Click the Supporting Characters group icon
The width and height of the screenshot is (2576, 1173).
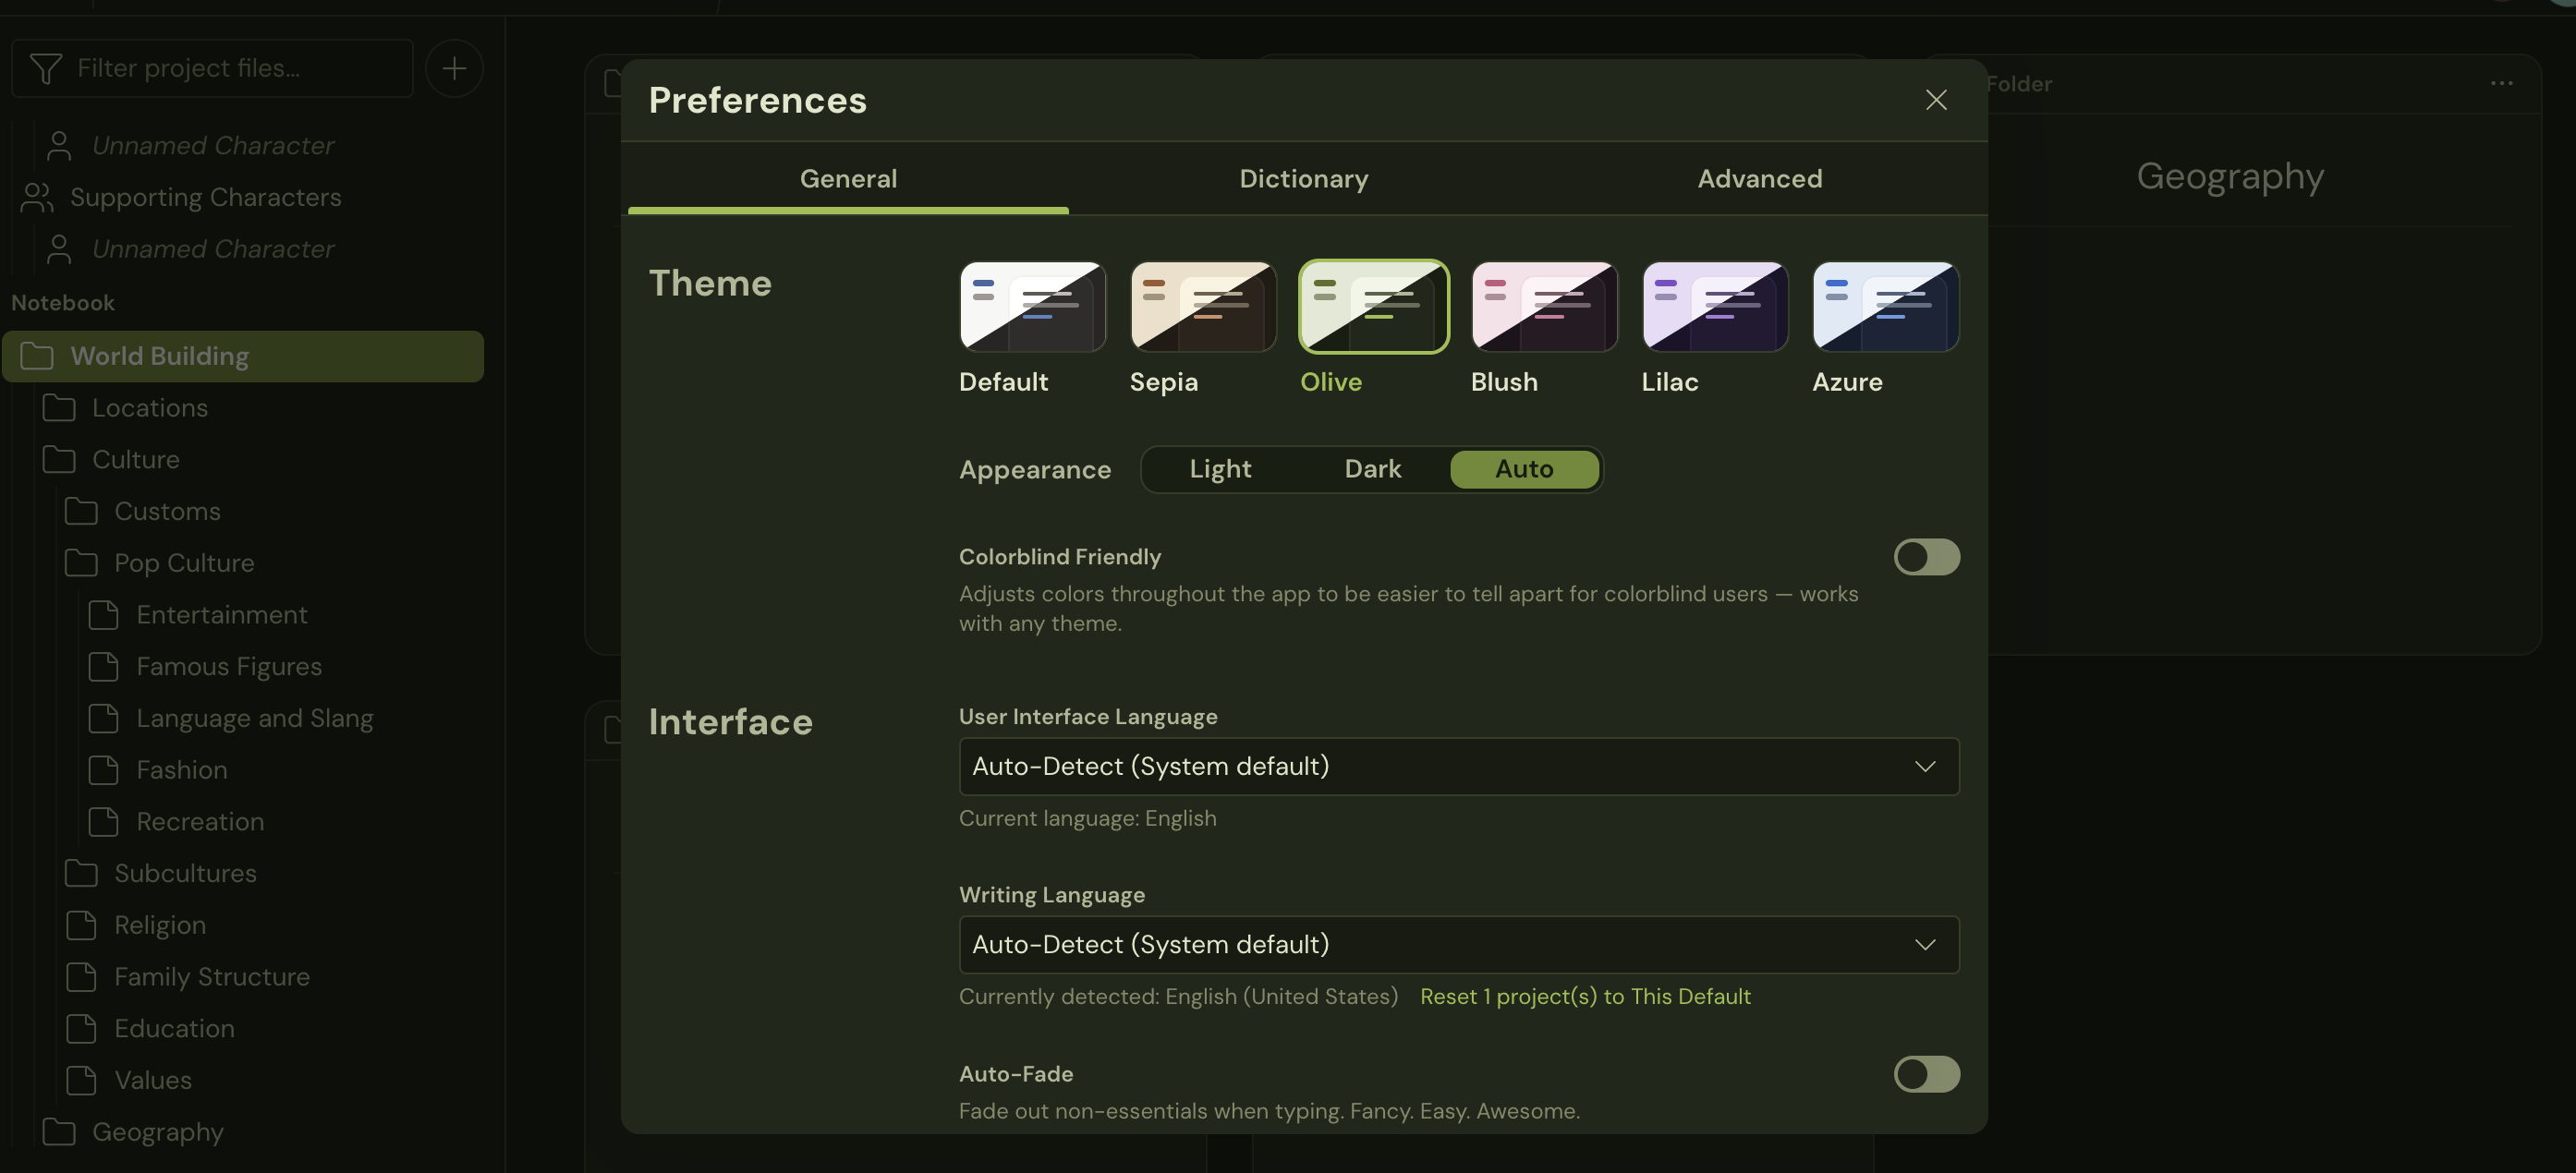click(x=37, y=197)
